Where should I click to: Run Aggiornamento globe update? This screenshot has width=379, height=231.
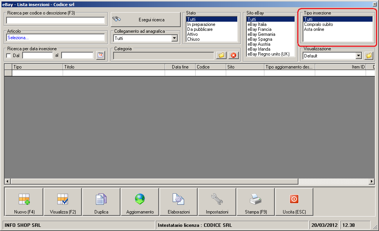140,202
